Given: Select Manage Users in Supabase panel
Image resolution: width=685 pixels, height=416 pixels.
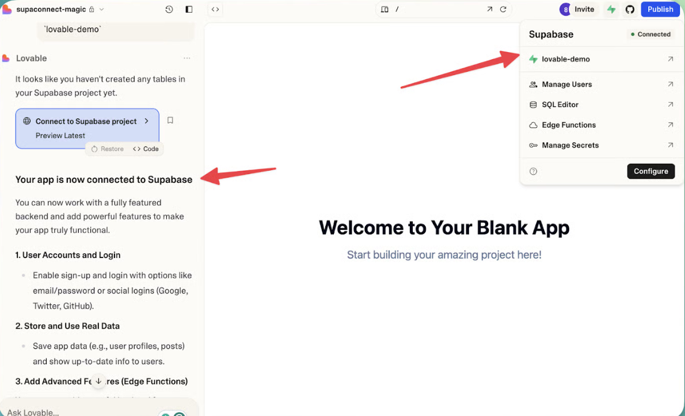Looking at the screenshot, I should 566,84.
